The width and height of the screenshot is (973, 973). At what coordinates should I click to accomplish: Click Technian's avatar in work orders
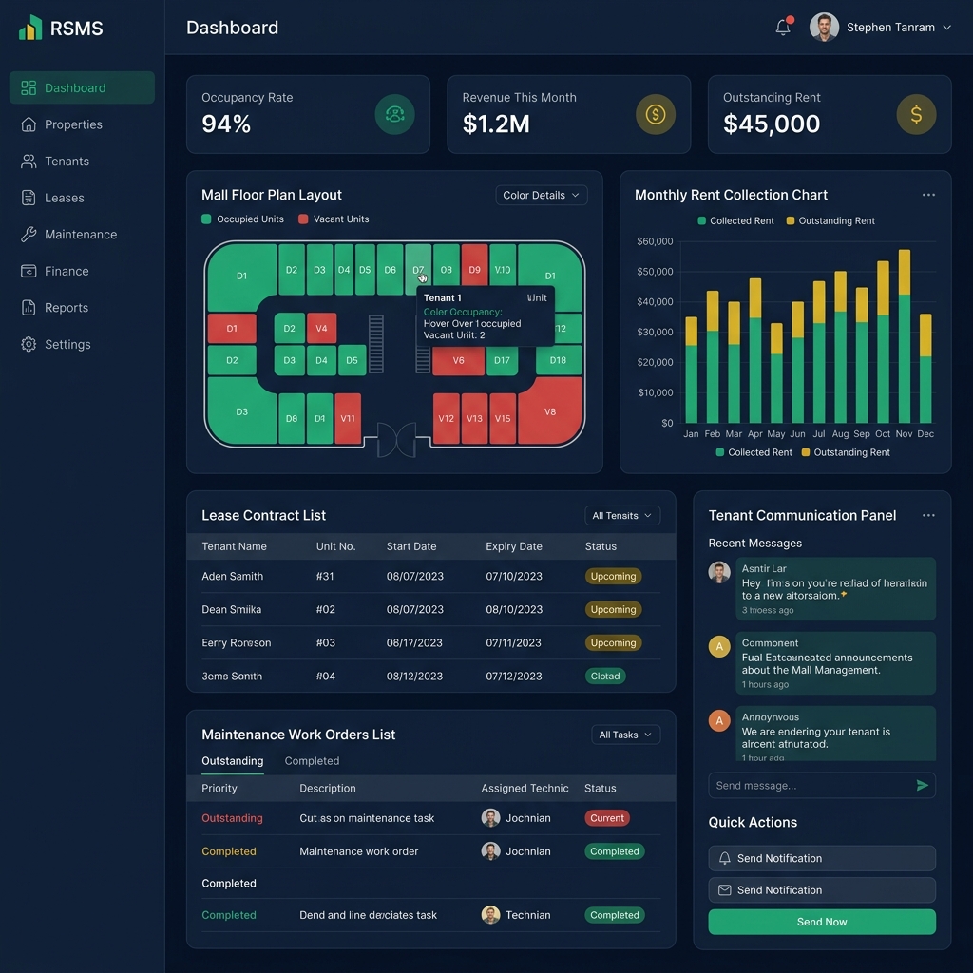pos(491,915)
